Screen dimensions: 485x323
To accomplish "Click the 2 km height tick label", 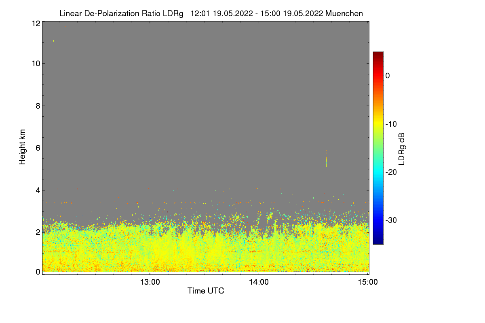I will (x=38, y=232).
